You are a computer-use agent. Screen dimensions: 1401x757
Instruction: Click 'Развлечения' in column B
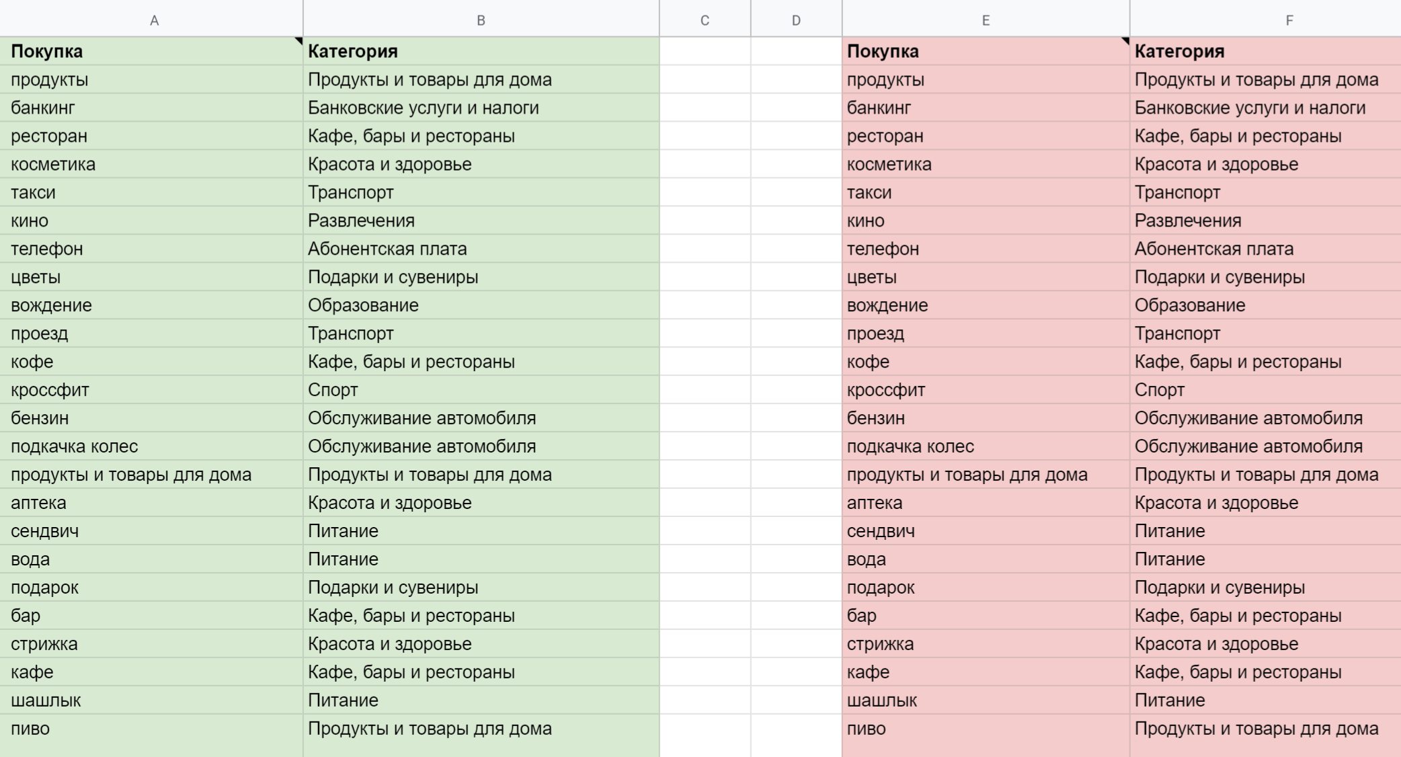coord(481,221)
